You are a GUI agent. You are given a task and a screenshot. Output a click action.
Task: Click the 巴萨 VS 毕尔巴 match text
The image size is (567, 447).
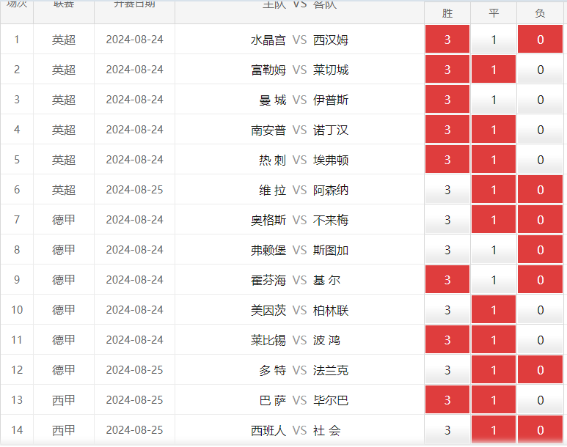tap(304, 400)
